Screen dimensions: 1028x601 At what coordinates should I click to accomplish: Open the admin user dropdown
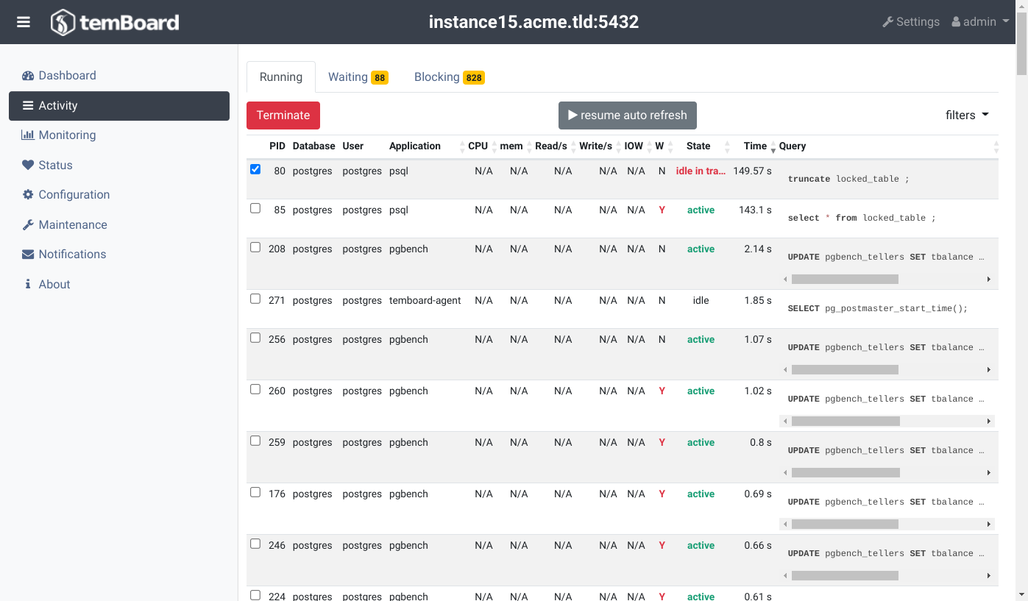980,22
